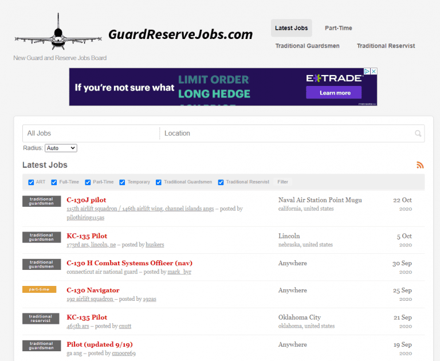The height and width of the screenshot is (361, 440).
Task: Untick the Traditional Reservist filter checkbox
Action: [x=221, y=182]
